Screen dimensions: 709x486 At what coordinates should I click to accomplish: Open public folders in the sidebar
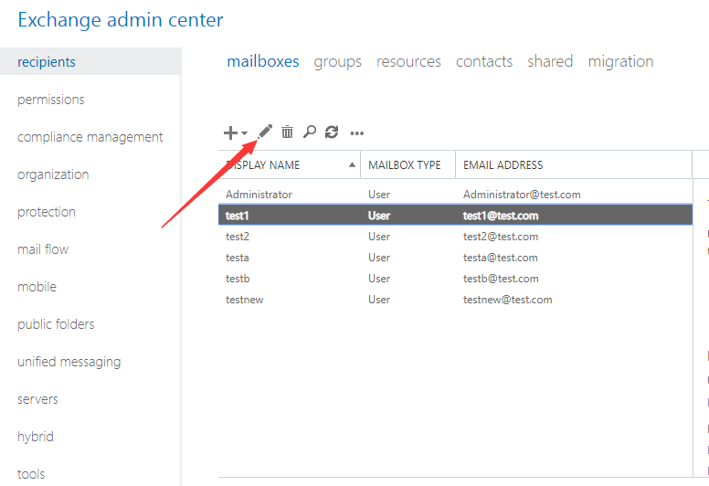(56, 324)
